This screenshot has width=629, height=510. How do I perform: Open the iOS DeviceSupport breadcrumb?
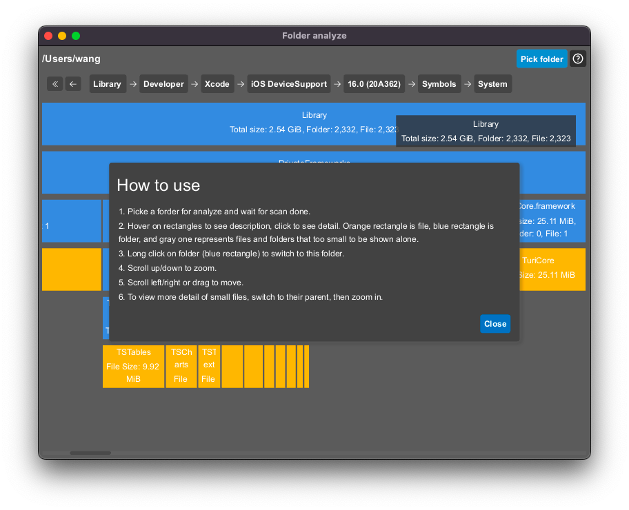288,84
